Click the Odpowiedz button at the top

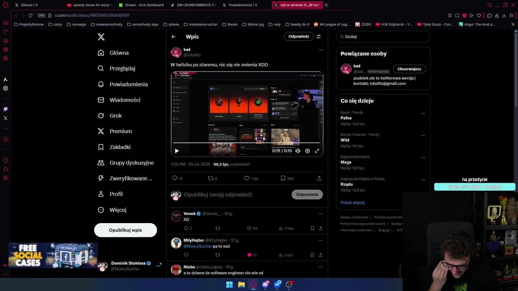(x=299, y=36)
